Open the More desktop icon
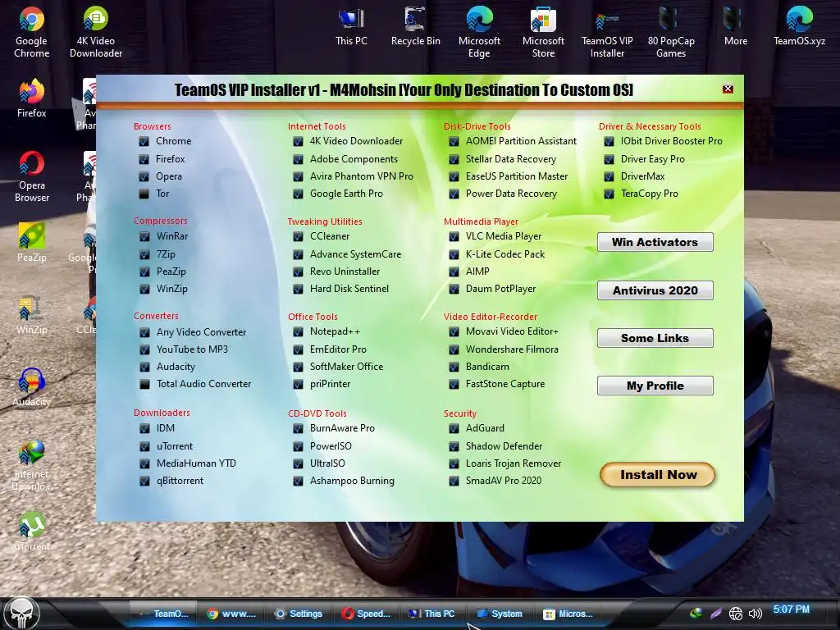 [x=735, y=27]
